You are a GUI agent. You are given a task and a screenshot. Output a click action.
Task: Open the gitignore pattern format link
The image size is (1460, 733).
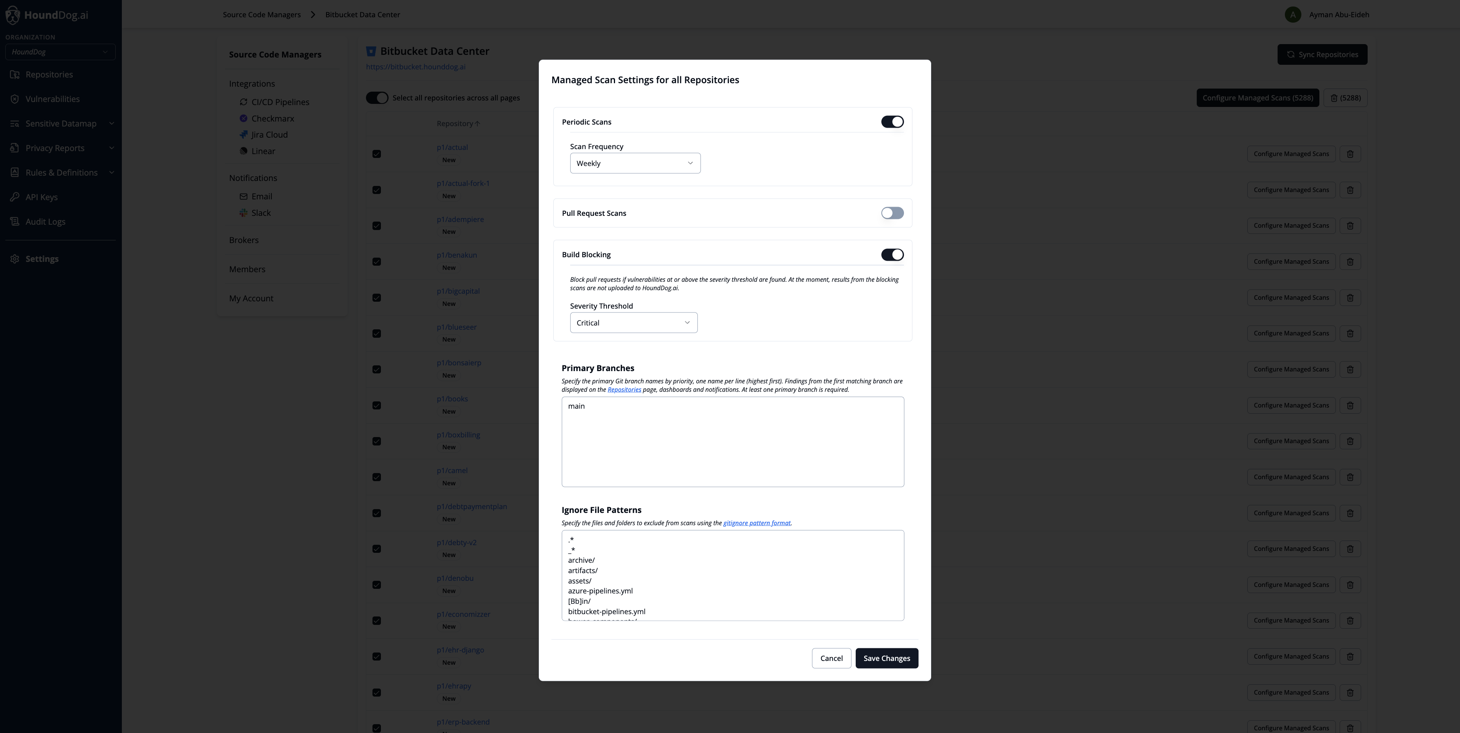757,523
